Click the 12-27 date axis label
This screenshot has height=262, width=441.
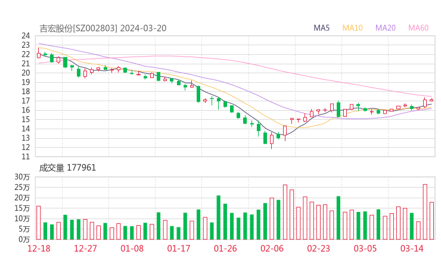click(x=85, y=248)
